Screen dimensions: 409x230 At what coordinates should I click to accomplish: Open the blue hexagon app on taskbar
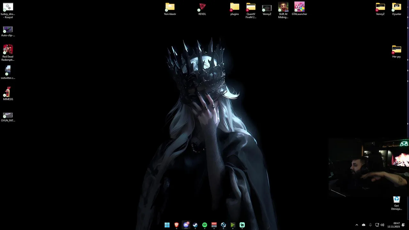tap(223, 225)
